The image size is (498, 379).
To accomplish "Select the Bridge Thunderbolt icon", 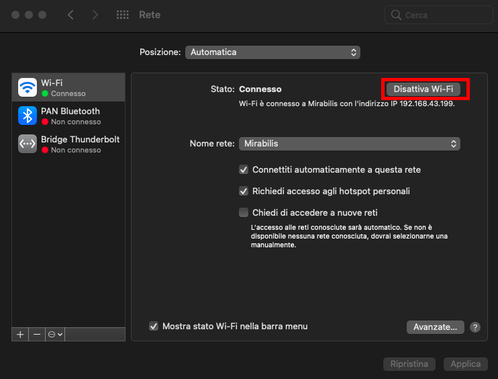I will coord(28,144).
